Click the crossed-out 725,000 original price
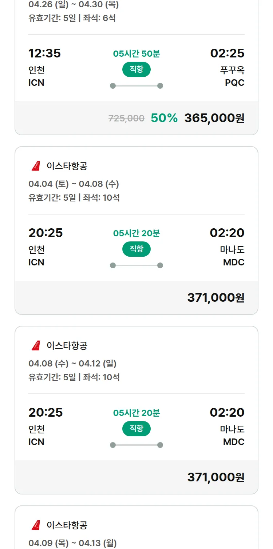This screenshot has height=549, width=273. point(126,118)
